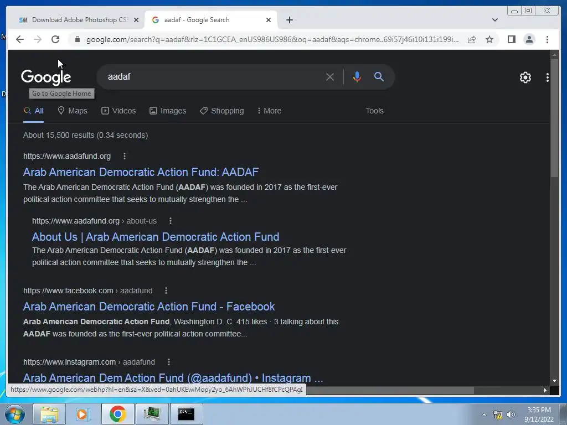Switch to Maps results
This screenshot has width=567, height=425.
pos(73,111)
